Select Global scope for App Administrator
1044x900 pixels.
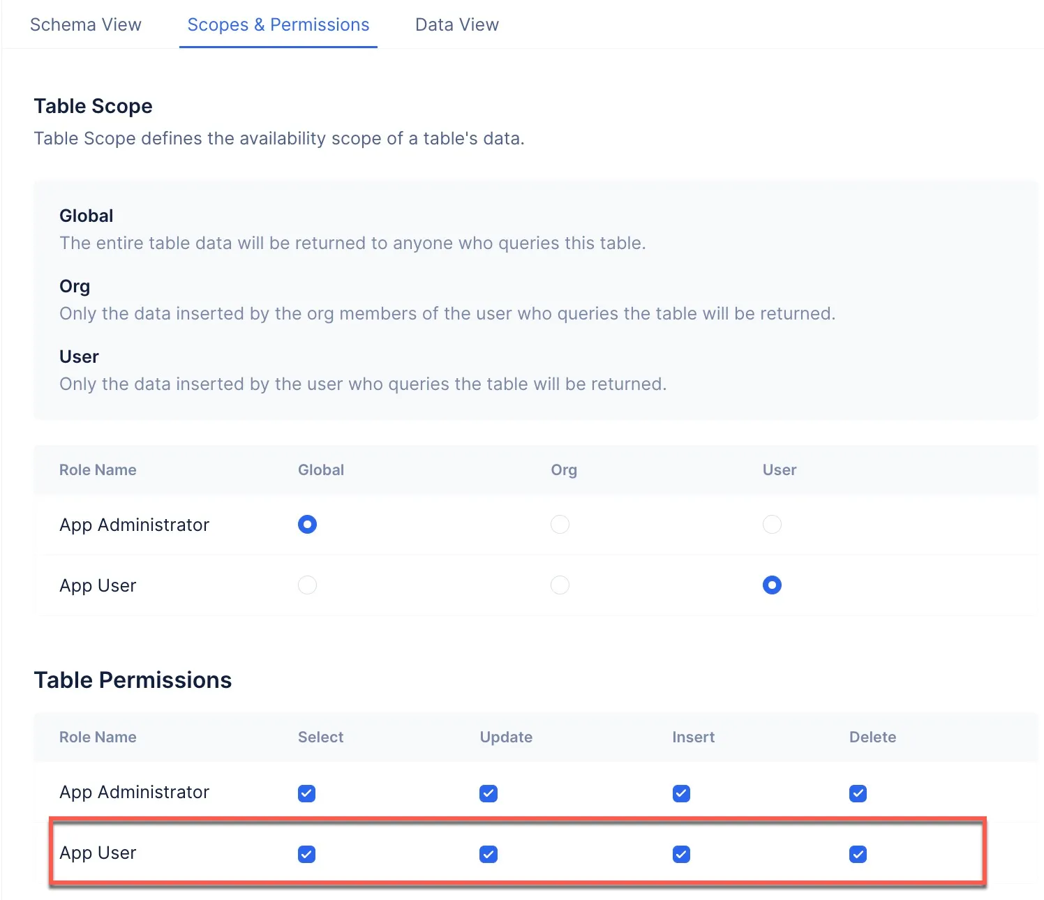tap(307, 525)
